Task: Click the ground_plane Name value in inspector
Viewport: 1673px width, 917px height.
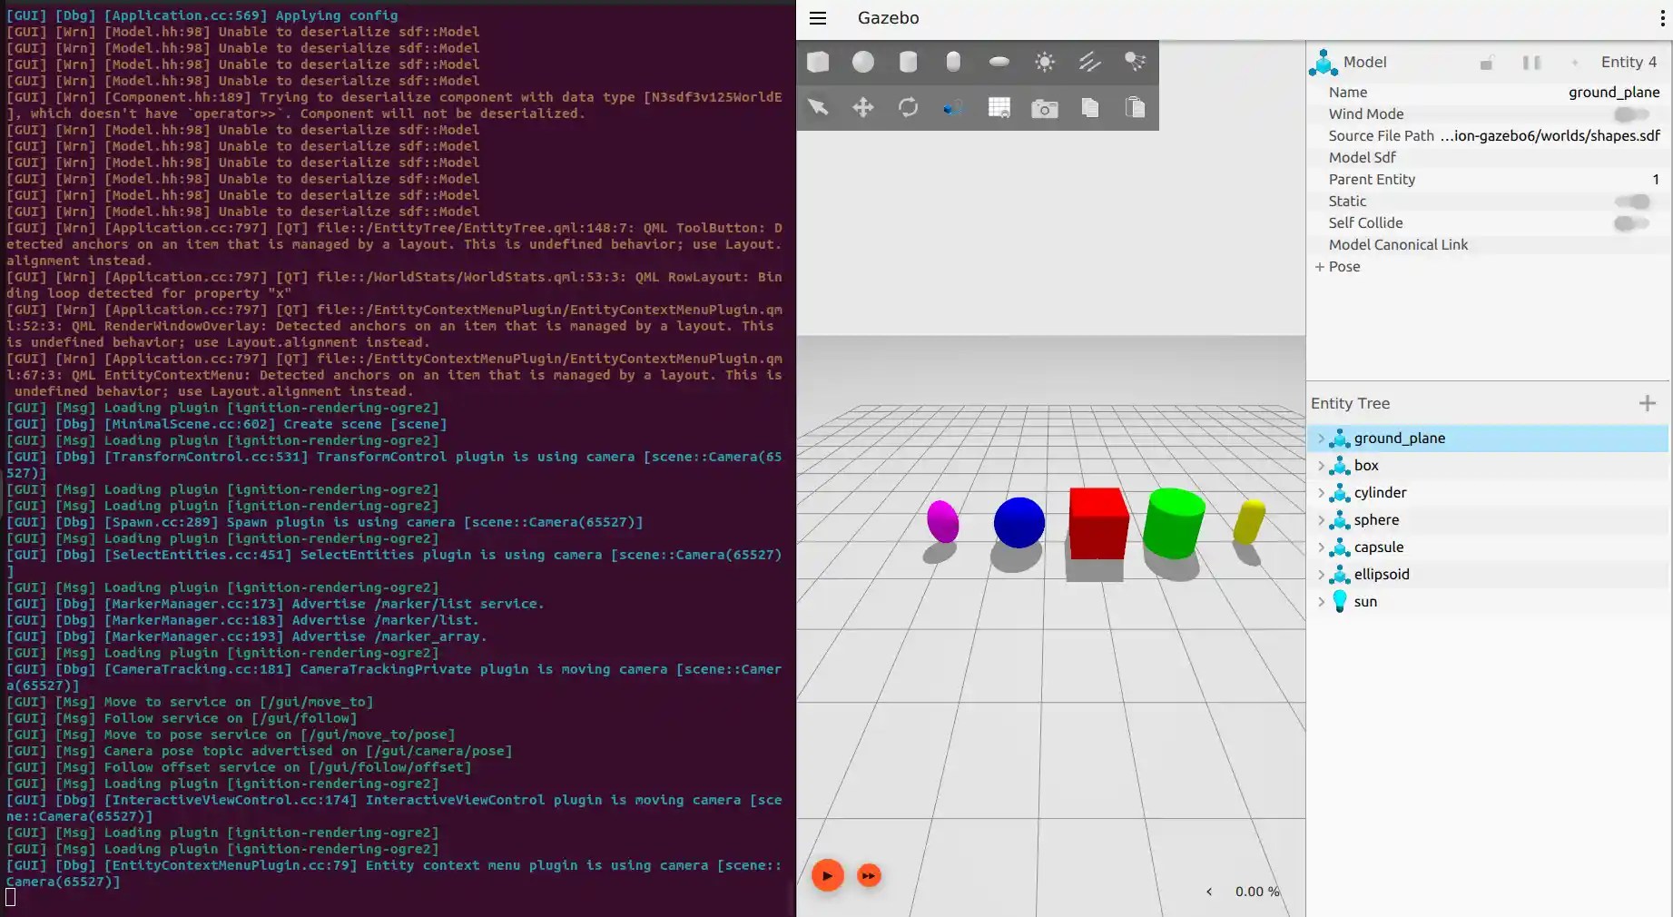Action: pos(1614,93)
